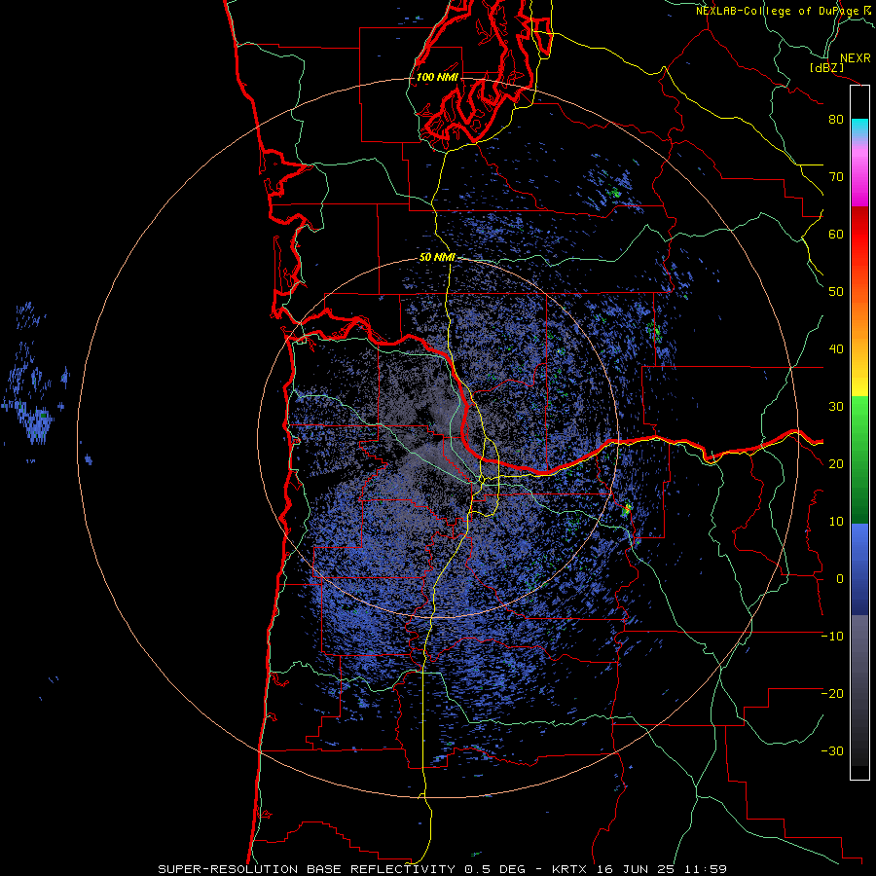Click the 10 value on the dBZ scale

tap(836, 522)
